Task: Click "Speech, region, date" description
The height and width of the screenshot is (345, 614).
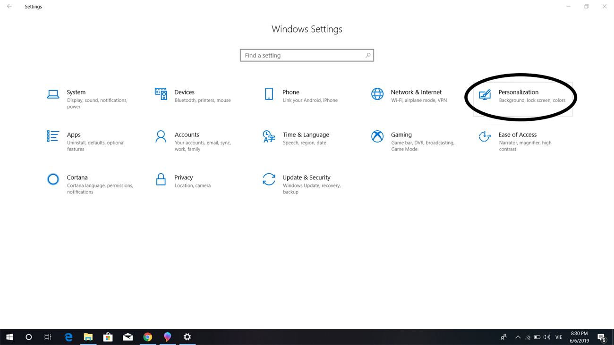Action: (x=305, y=143)
